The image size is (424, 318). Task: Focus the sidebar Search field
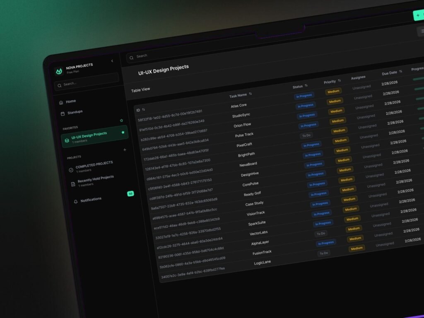click(87, 82)
